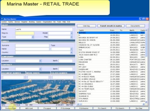
Task: Click the owner Surname field
Action: tap(32, 46)
